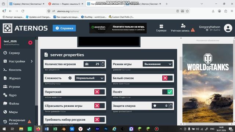The image size is (235, 132).
Task: Click the browser back arrow
Action: point(10,11)
